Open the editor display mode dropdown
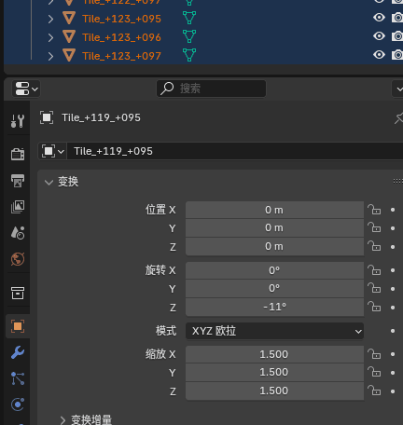 click(x=26, y=89)
